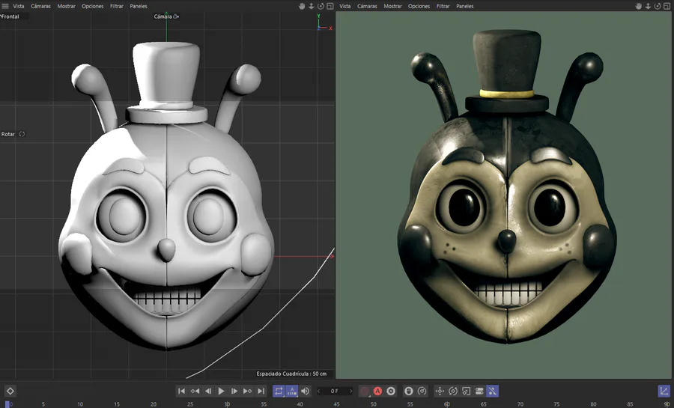Image resolution: width=674 pixels, height=408 pixels.
Task: Toggle maximize layout icon of left viewport
Action: pos(330,6)
